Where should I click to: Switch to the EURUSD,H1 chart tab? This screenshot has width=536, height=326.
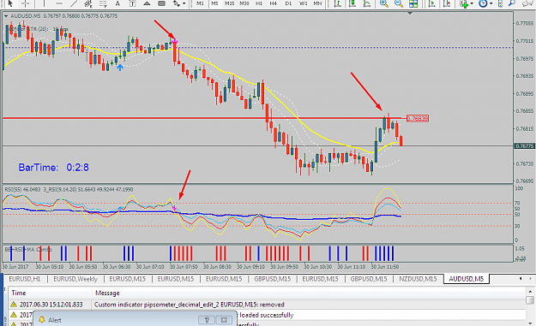pyautogui.click(x=25, y=279)
